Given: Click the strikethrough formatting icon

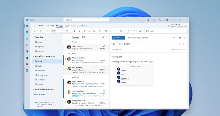Looking at the screenshot, I should point(89,31).
